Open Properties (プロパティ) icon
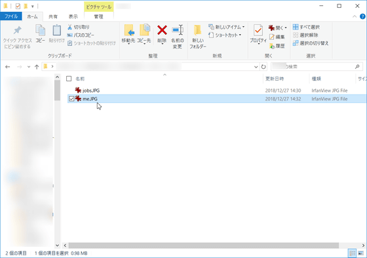The image size is (367, 258). pyautogui.click(x=258, y=30)
